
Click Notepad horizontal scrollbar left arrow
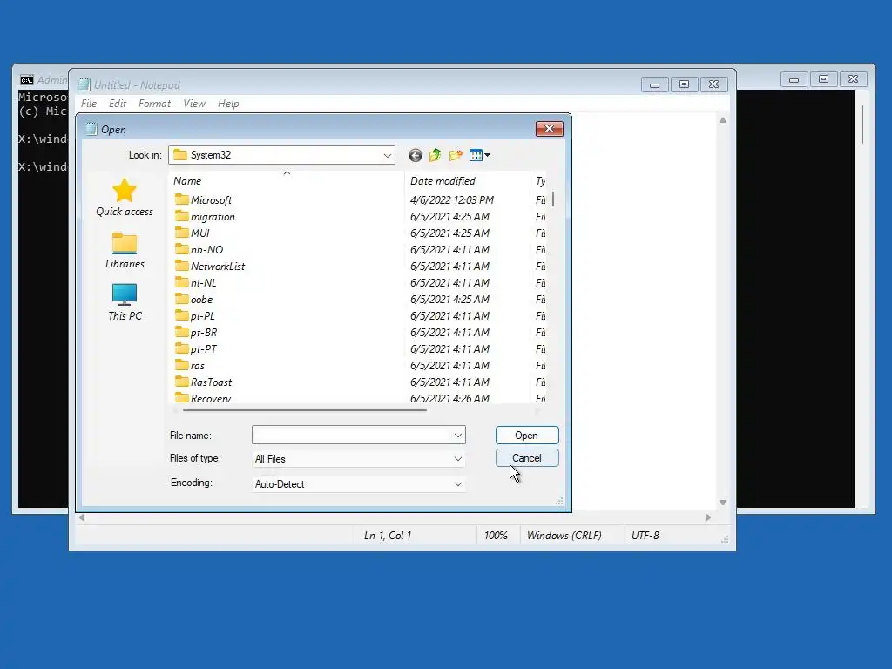[x=82, y=517]
